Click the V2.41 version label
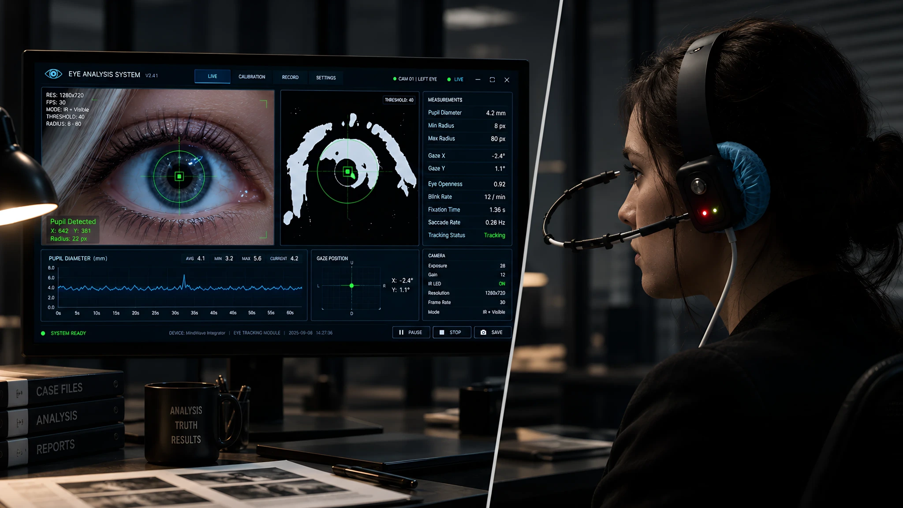Image resolution: width=903 pixels, height=508 pixels. 152,75
